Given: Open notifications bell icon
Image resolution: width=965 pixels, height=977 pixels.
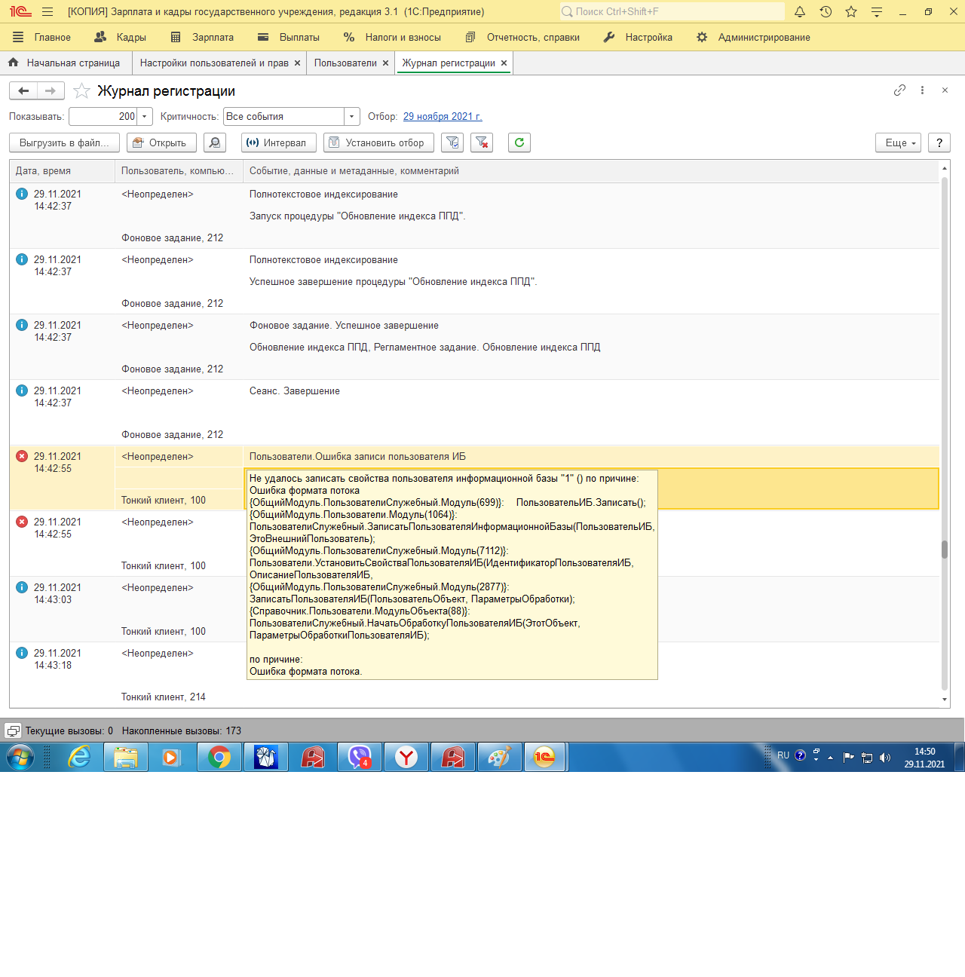Looking at the screenshot, I should [x=800, y=12].
